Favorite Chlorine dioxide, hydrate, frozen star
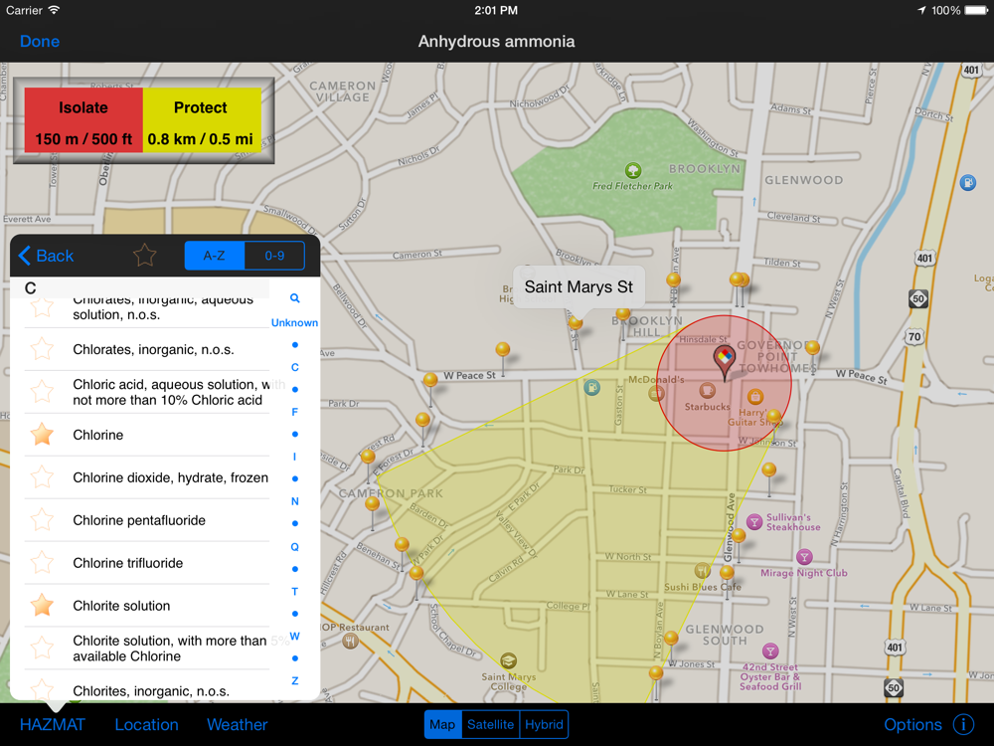Screen dimensions: 994x746 pyautogui.click(x=42, y=477)
